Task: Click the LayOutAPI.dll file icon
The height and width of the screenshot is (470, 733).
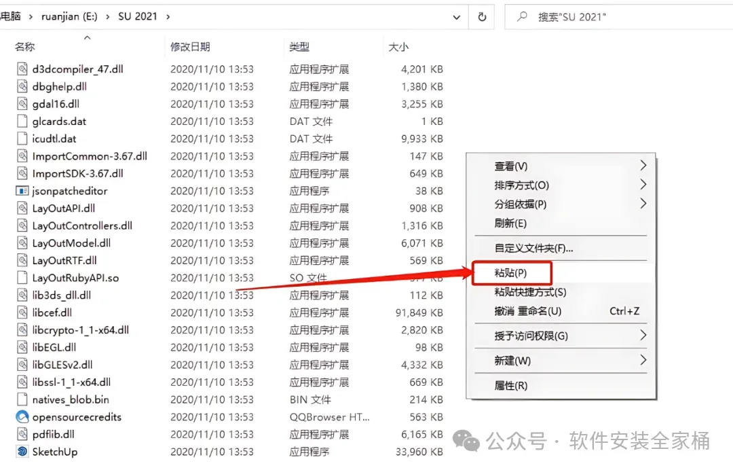Action: pos(22,208)
